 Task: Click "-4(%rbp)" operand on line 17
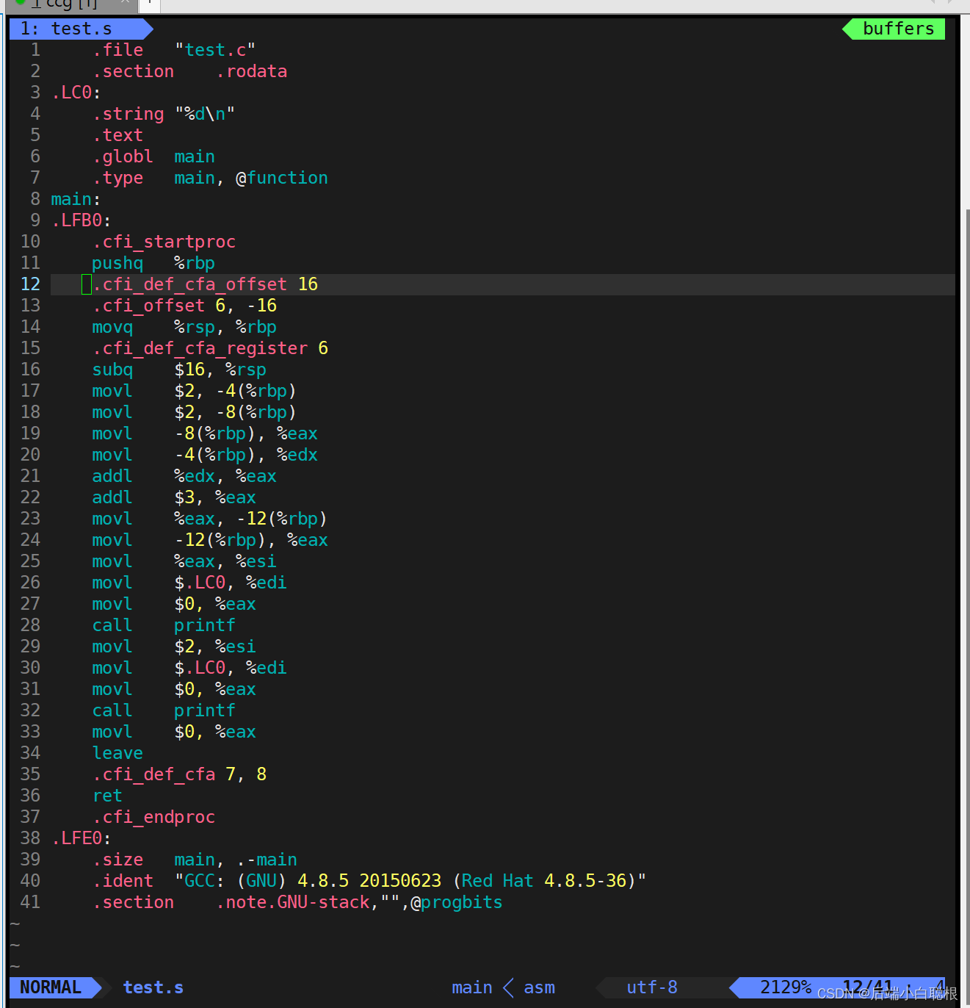256,391
